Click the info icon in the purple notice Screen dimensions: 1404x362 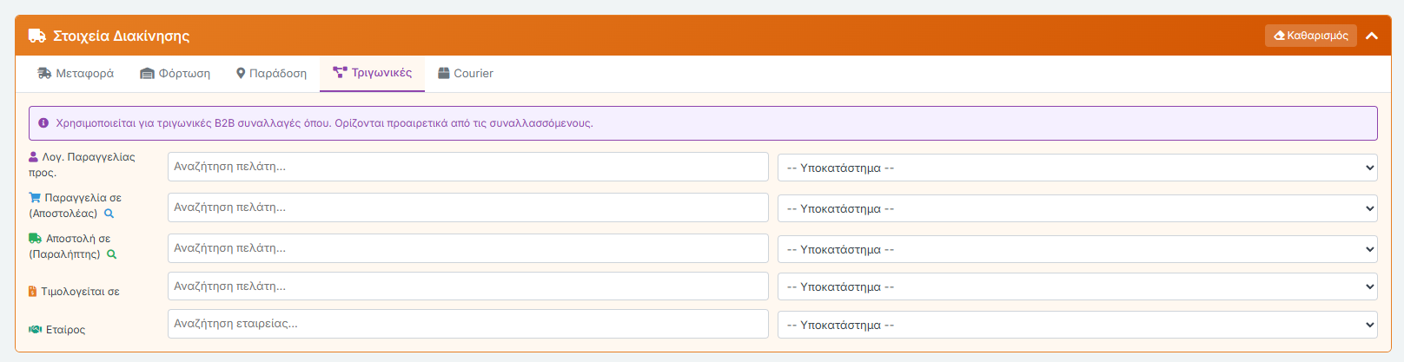(43, 123)
